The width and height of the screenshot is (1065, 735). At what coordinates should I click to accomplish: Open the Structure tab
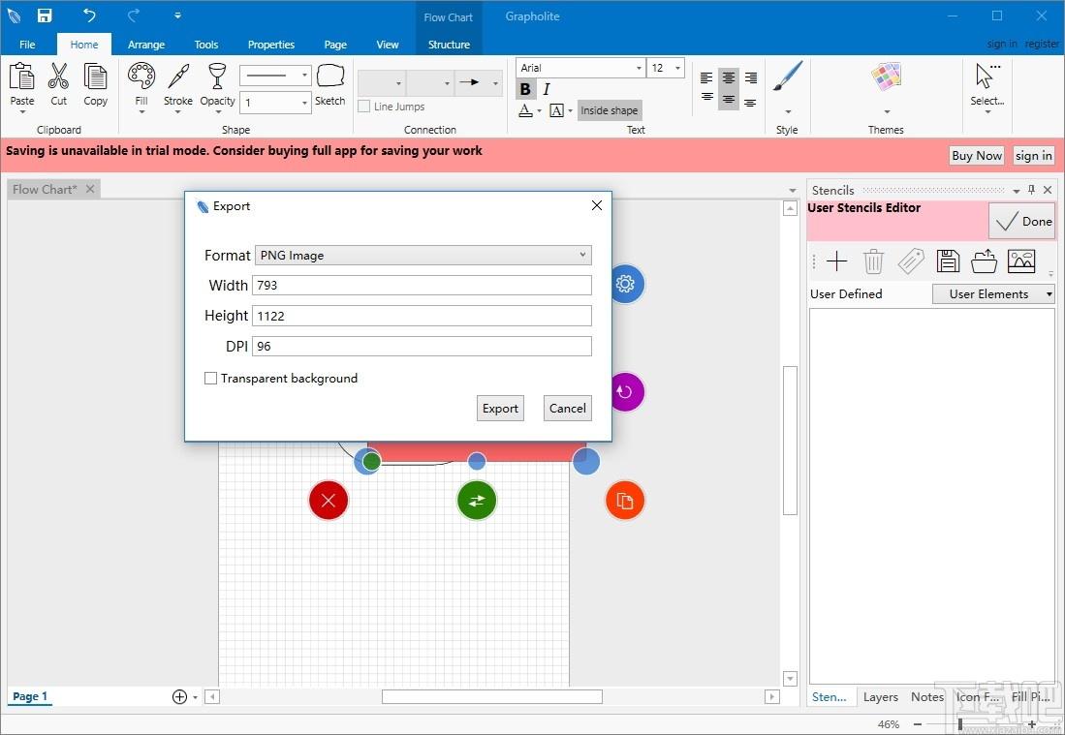(449, 45)
